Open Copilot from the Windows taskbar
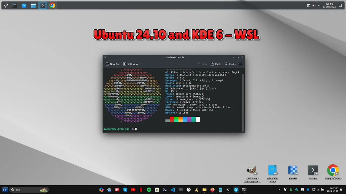This screenshot has height=194, width=346. [101, 190]
